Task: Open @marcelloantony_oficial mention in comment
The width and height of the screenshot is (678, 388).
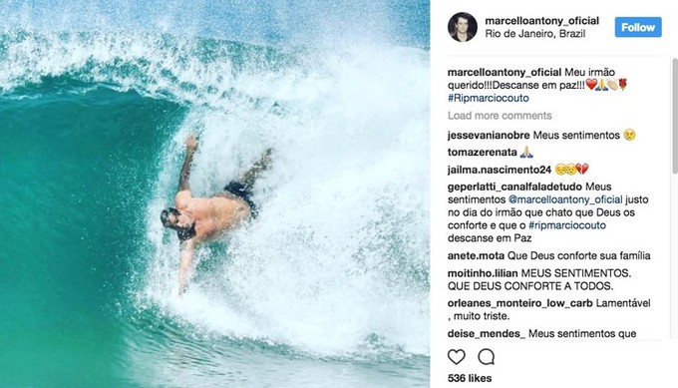Action: coord(565,199)
